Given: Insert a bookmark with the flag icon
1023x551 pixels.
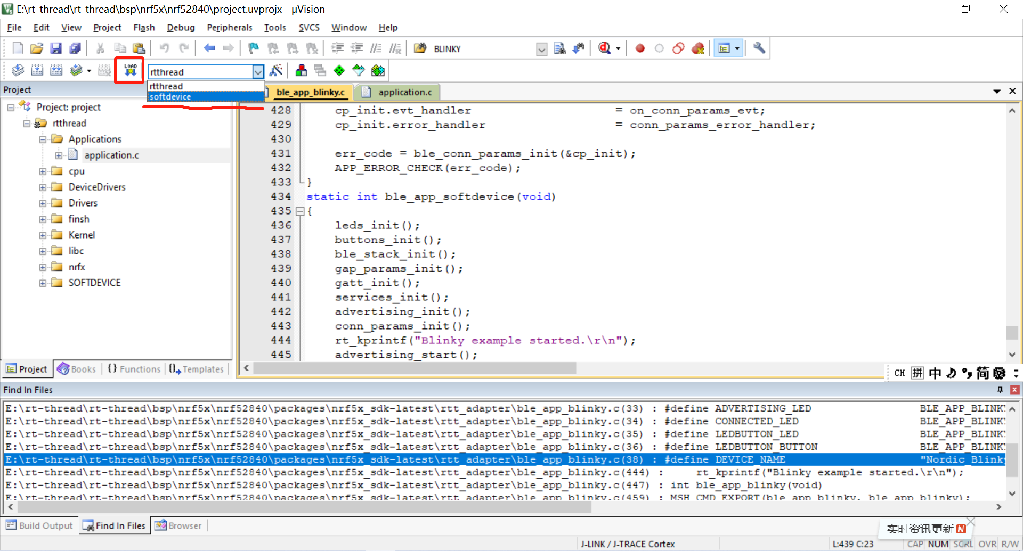Looking at the screenshot, I should tap(254, 48).
